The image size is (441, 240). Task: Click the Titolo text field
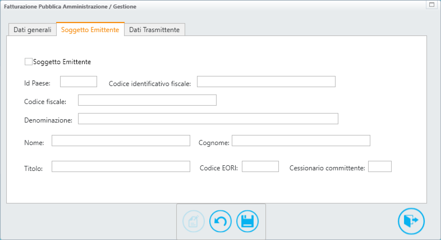click(x=121, y=167)
